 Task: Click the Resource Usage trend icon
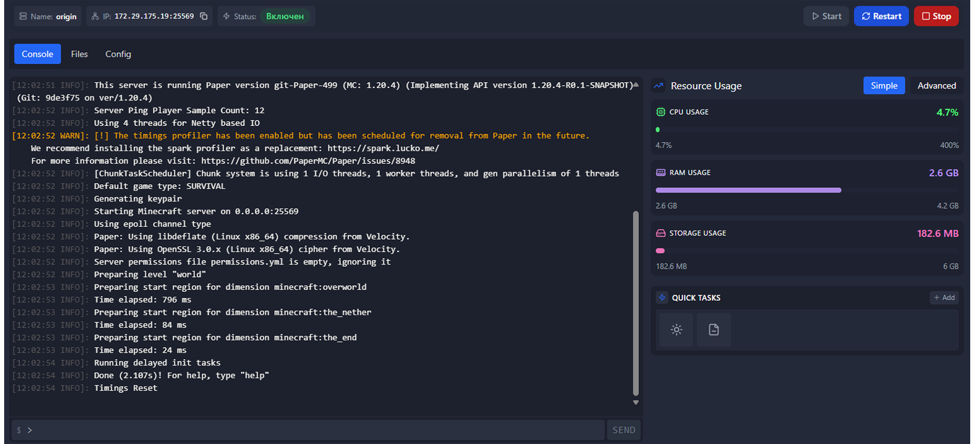659,86
